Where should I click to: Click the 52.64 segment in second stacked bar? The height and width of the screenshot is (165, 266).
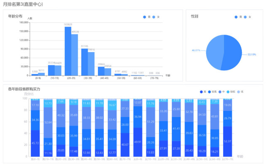tap(48, 122)
